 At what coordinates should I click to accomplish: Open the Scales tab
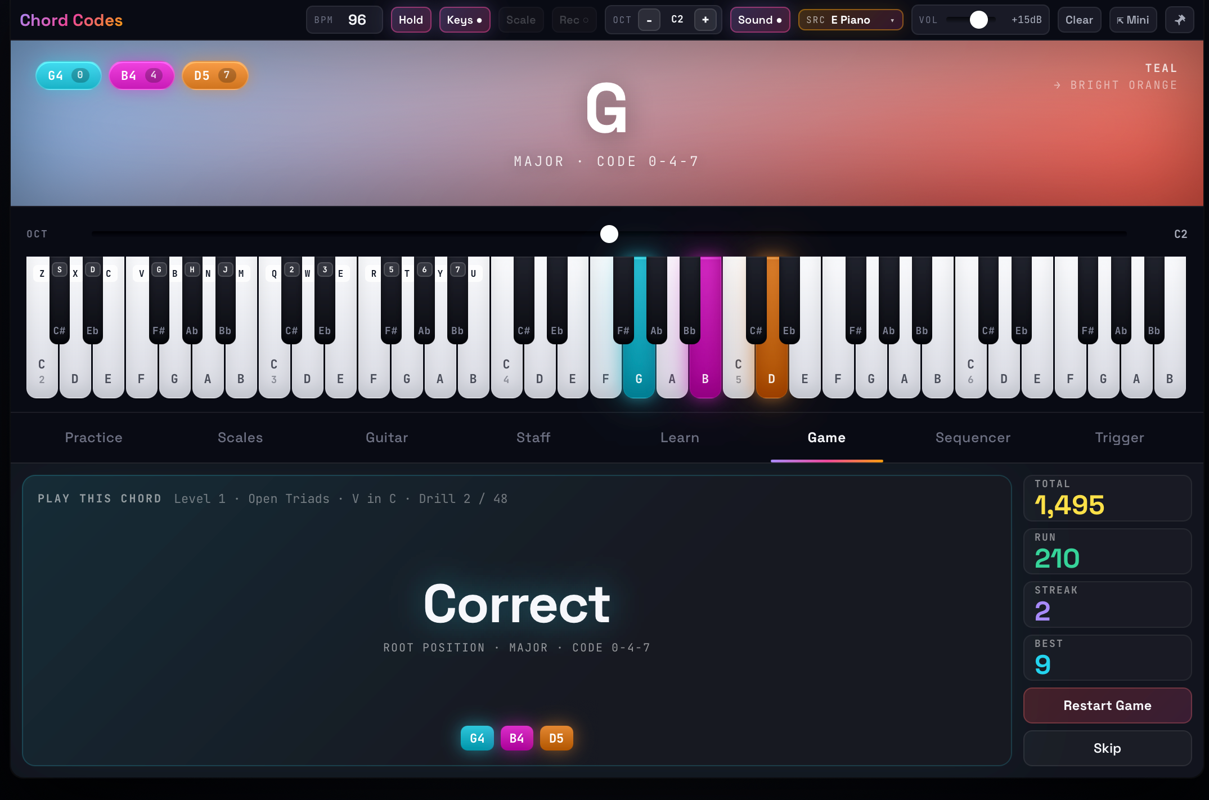click(240, 437)
